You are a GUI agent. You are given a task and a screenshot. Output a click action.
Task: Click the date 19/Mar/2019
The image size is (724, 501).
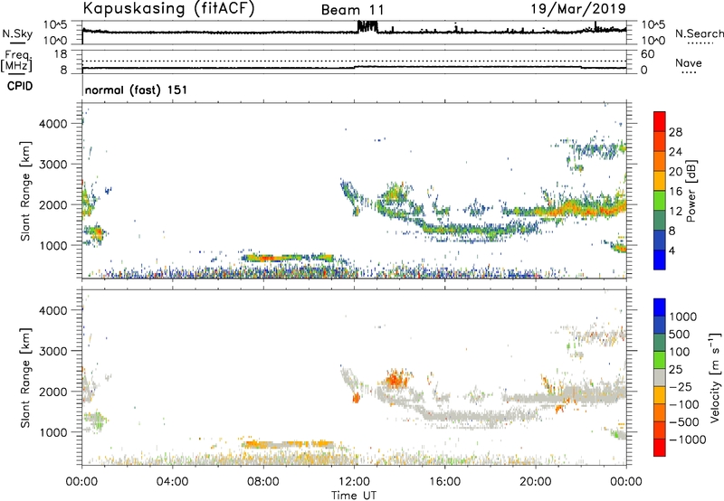[578, 8]
